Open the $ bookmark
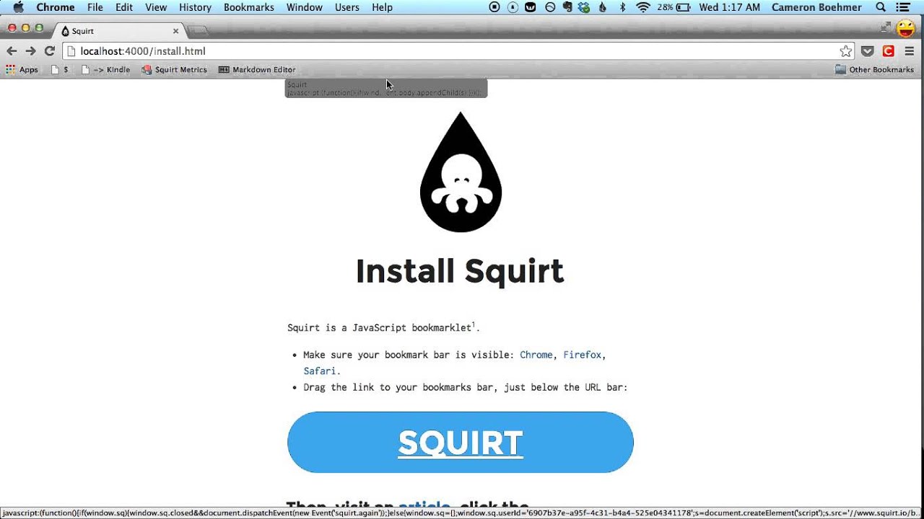The width and height of the screenshot is (924, 519). pyautogui.click(x=61, y=70)
